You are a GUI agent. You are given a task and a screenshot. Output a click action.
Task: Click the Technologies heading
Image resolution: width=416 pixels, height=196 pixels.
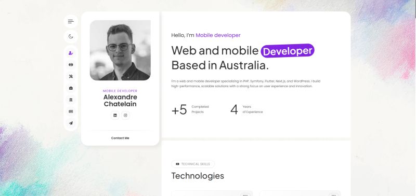[198, 176]
